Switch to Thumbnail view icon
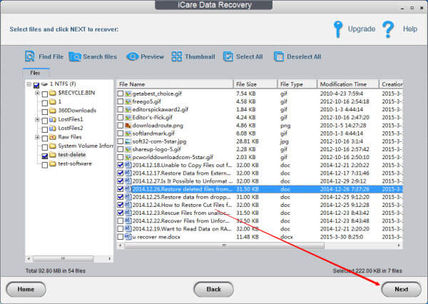 point(177,56)
